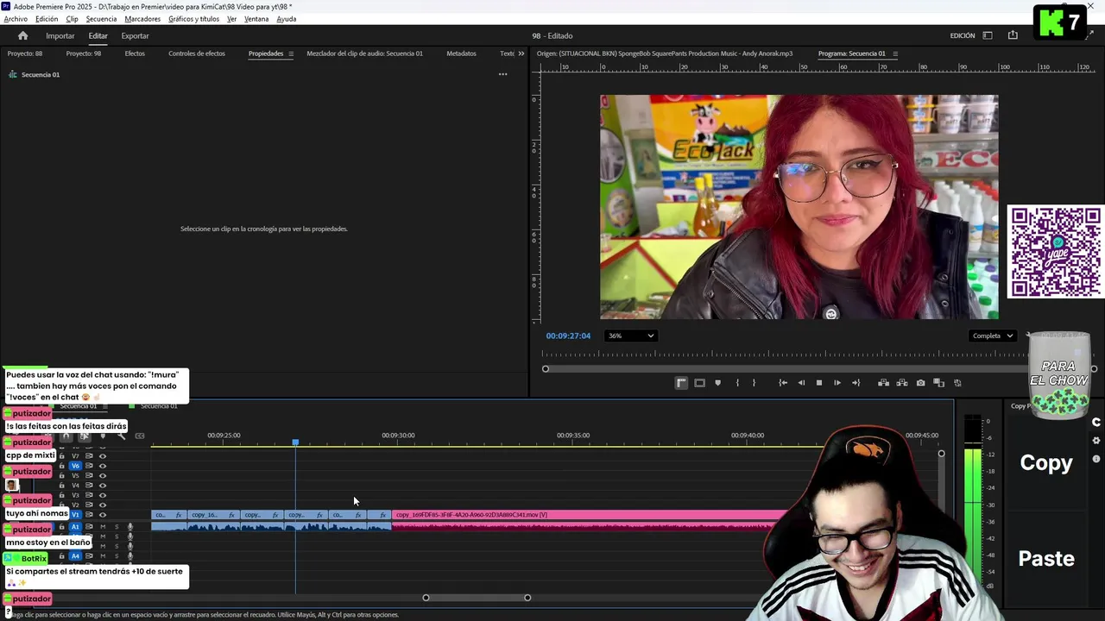Screen dimensions: 1105x621
Task: Stop playback in Program monitor
Action: point(819,383)
